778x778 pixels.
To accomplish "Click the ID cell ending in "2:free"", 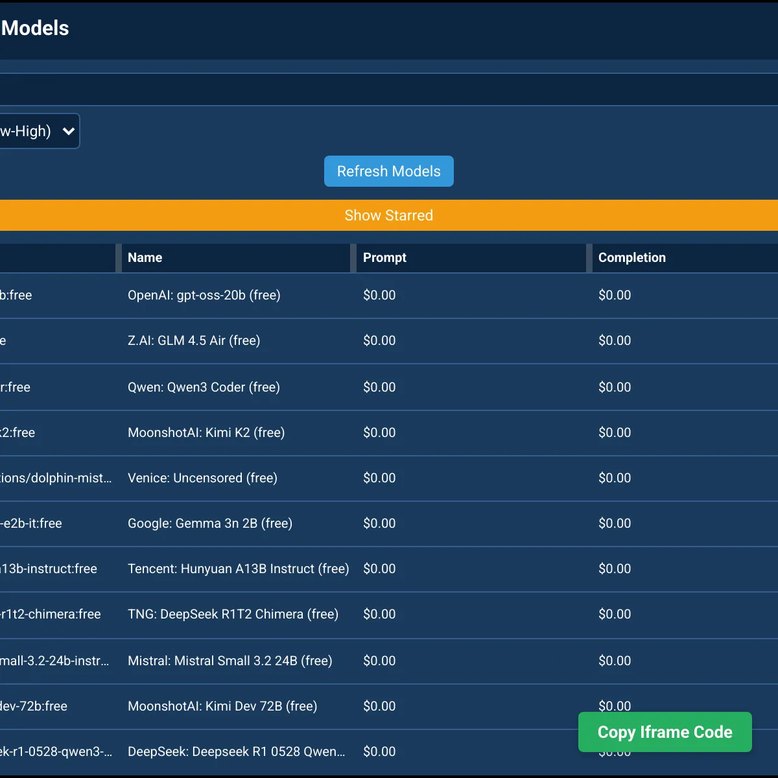I will click(18, 432).
